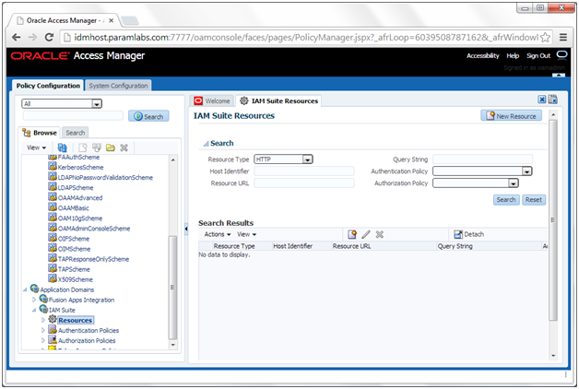Switch to the System Configuration tab
Image resolution: width=579 pixels, height=389 pixels.
[118, 86]
